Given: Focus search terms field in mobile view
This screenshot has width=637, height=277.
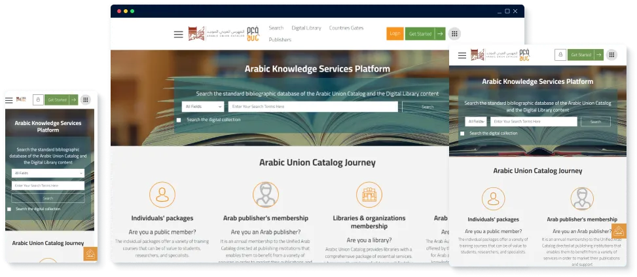Looking at the screenshot, I should [x=48, y=185].
